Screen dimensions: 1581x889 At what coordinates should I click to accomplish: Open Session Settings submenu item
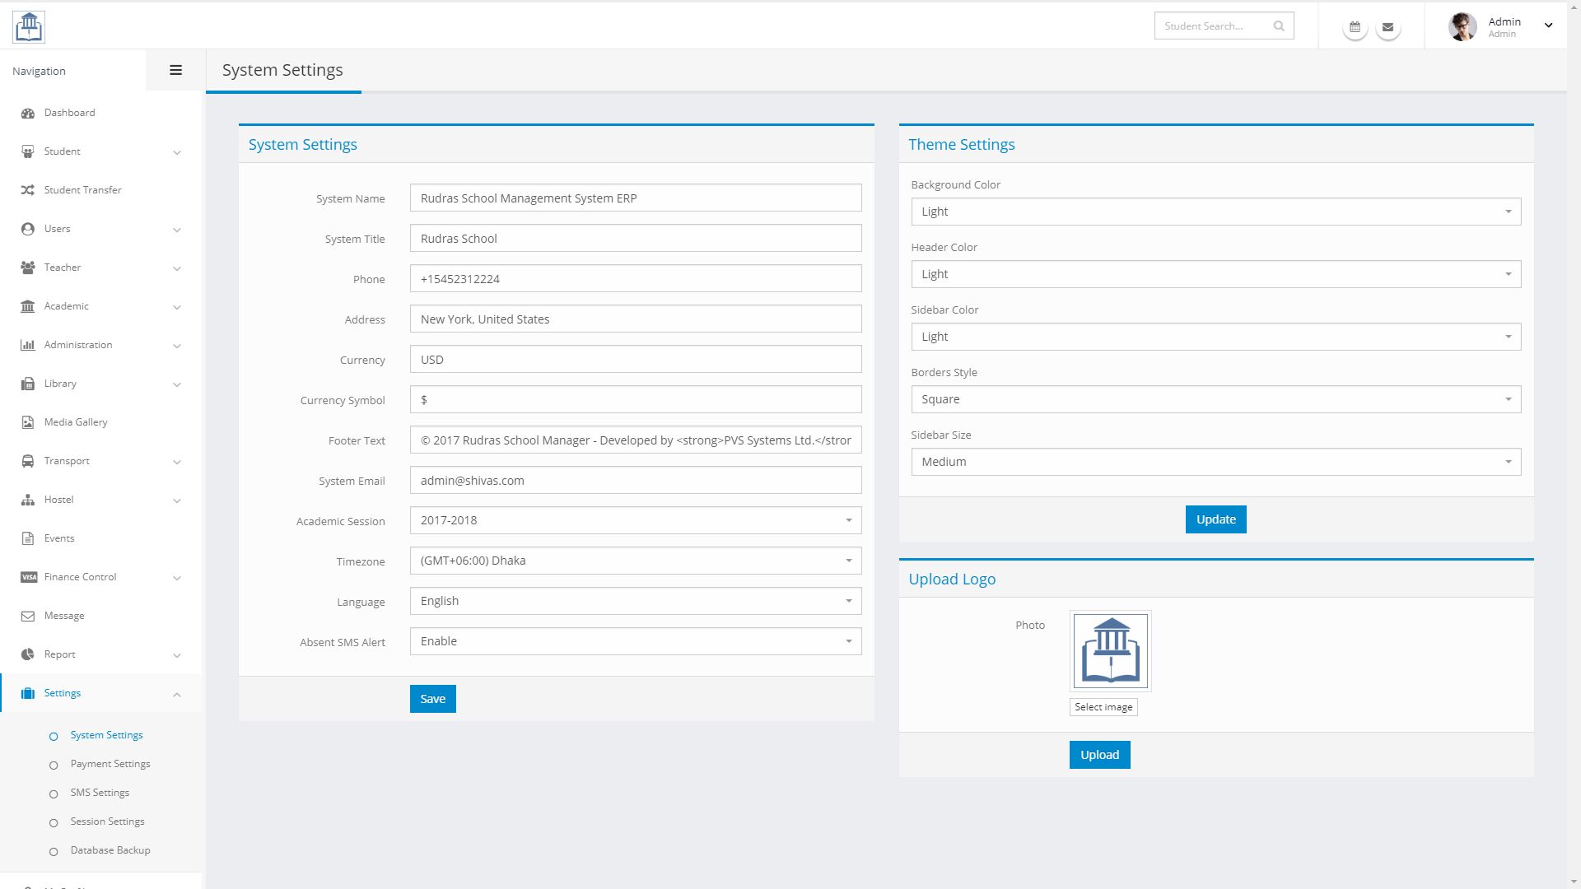(x=107, y=822)
